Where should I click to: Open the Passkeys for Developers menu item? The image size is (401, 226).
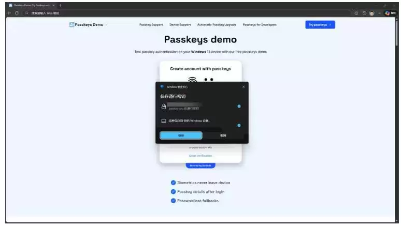coord(260,25)
